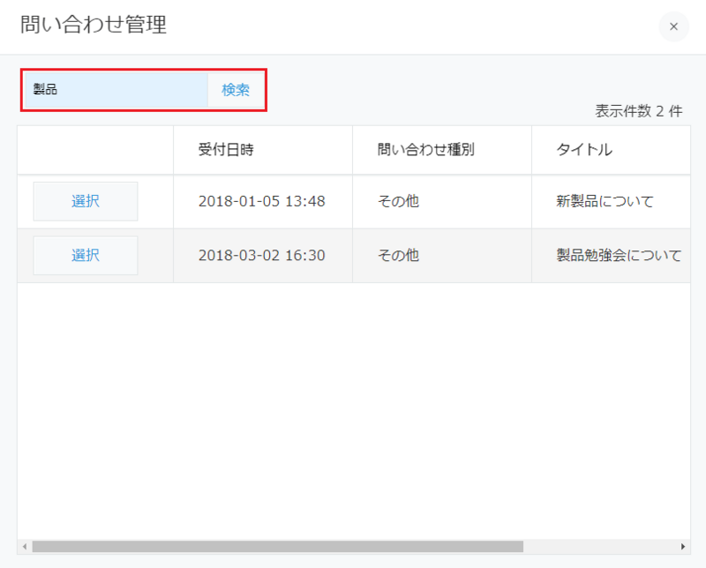Click the 表示件数 2 件 result count
706x568 pixels.
tap(638, 111)
